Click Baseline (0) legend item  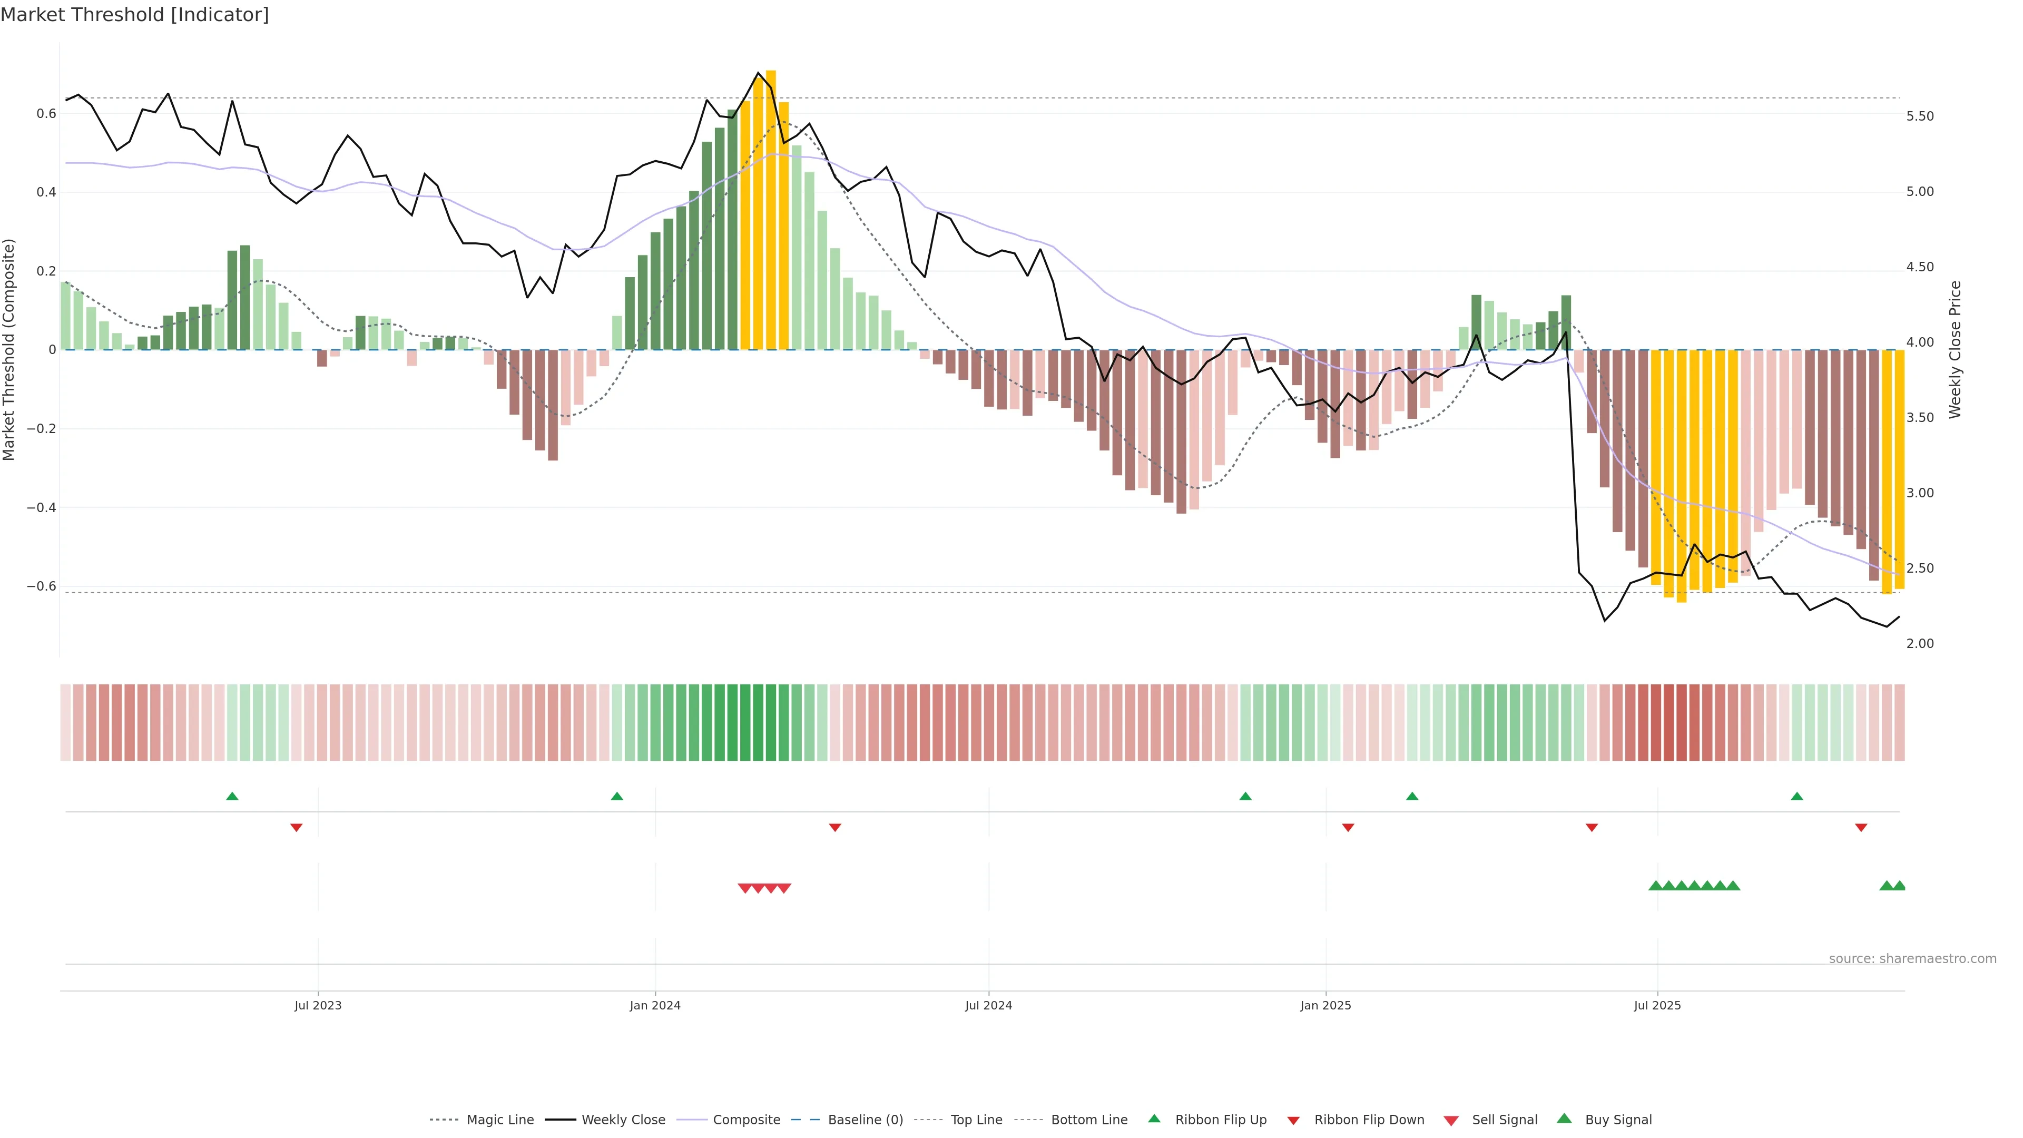point(865,1120)
